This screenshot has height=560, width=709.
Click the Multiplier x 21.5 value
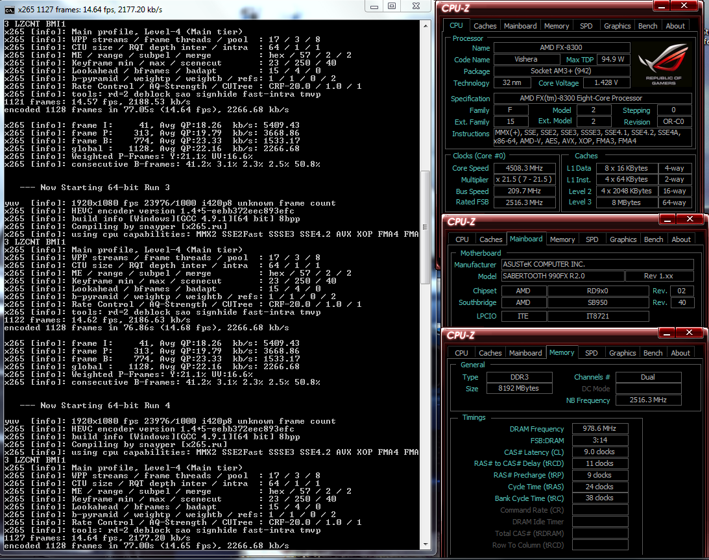coord(525,180)
